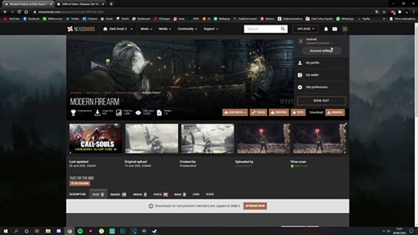Open a new browser tab
This screenshot has height=235, width=418.
(111, 4)
